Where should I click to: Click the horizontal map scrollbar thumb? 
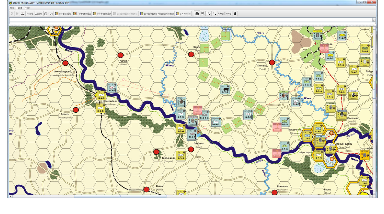point(120,196)
